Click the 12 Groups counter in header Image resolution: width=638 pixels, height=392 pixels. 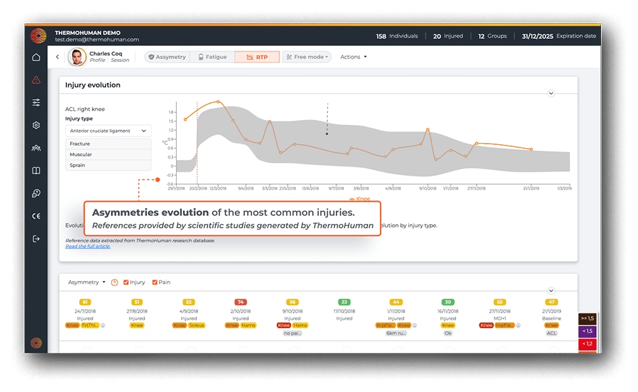(x=493, y=36)
